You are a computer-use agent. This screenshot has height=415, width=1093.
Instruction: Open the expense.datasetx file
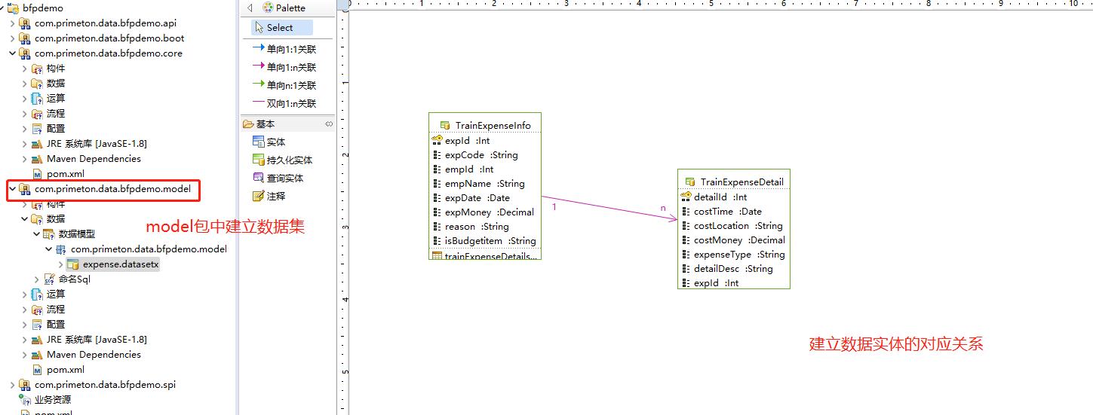[121, 264]
